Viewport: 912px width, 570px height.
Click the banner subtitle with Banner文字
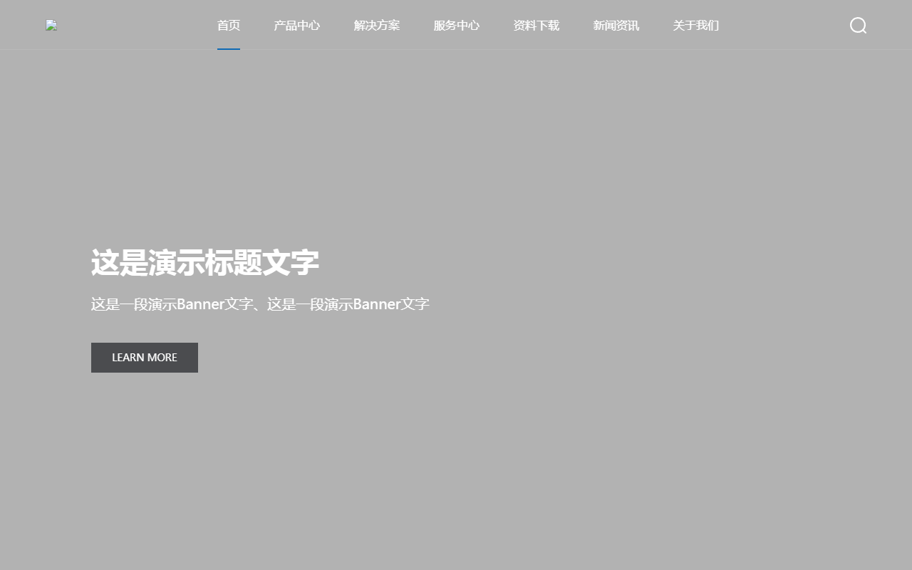click(260, 304)
